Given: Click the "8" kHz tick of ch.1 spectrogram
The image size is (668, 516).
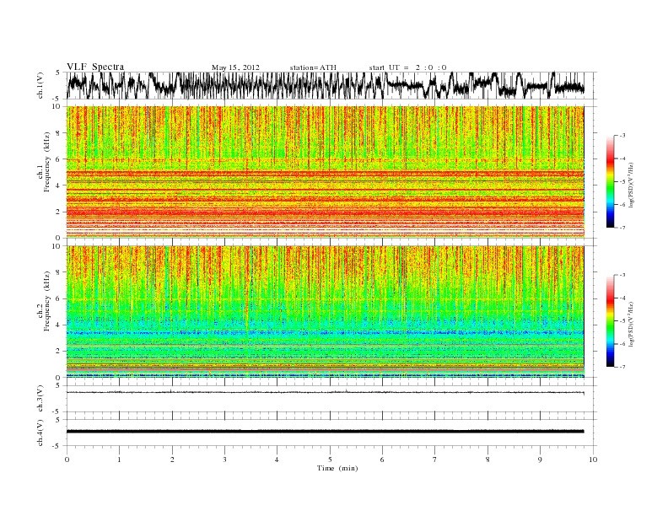Looking at the screenshot, I should [x=59, y=133].
